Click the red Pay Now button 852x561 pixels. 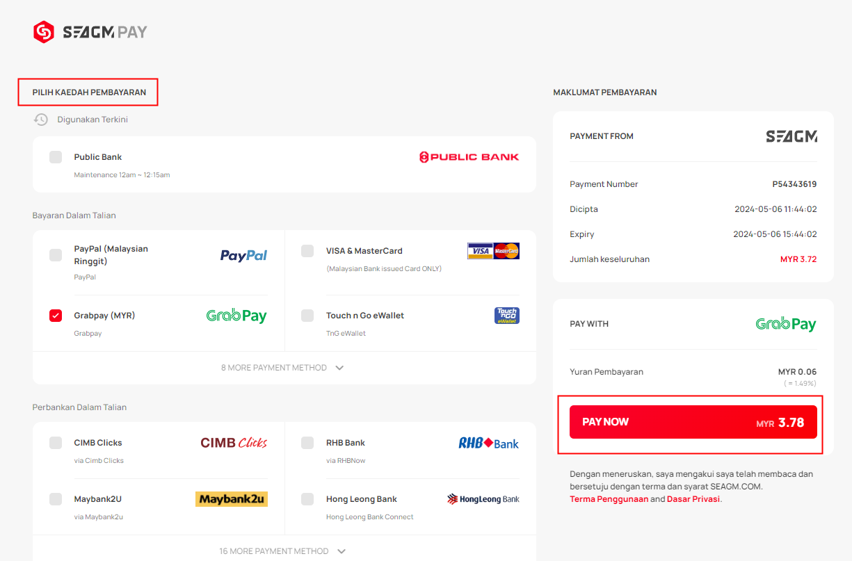point(692,423)
